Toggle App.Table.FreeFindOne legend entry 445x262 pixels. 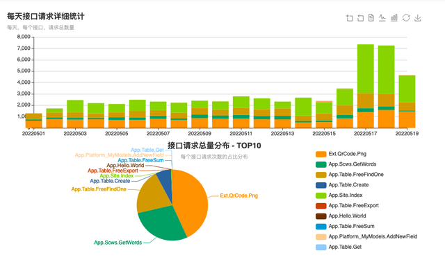[x=350, y=175]
